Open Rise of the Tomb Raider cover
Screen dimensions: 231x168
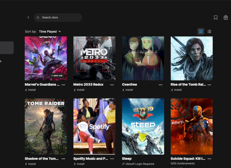pos(192,58)
